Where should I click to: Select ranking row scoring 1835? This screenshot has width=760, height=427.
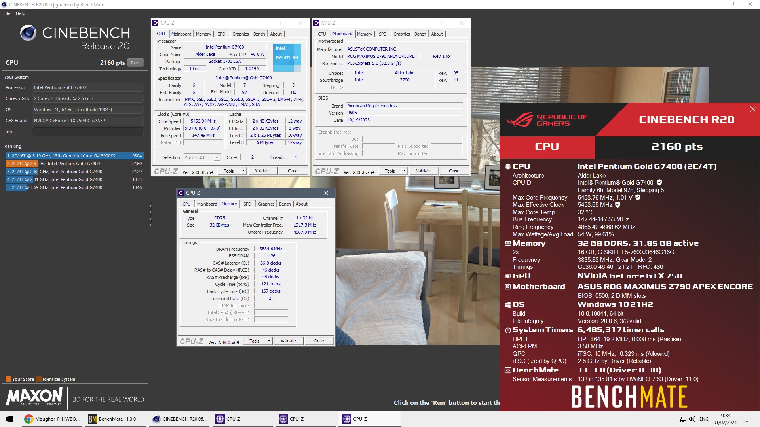pos(74,179)
